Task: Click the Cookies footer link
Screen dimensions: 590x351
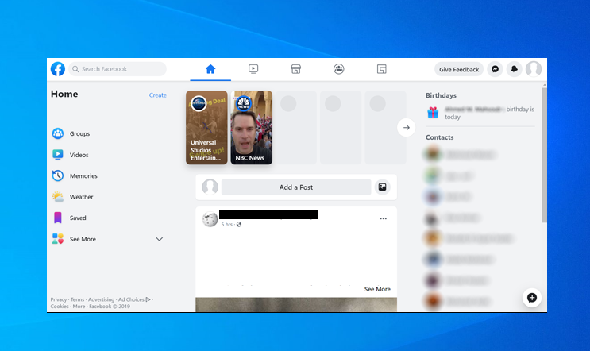Action: [x=60, y=307]
